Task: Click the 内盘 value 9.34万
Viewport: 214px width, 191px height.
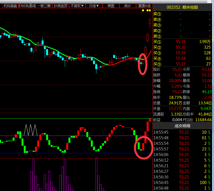Action: tap(206, 109)
